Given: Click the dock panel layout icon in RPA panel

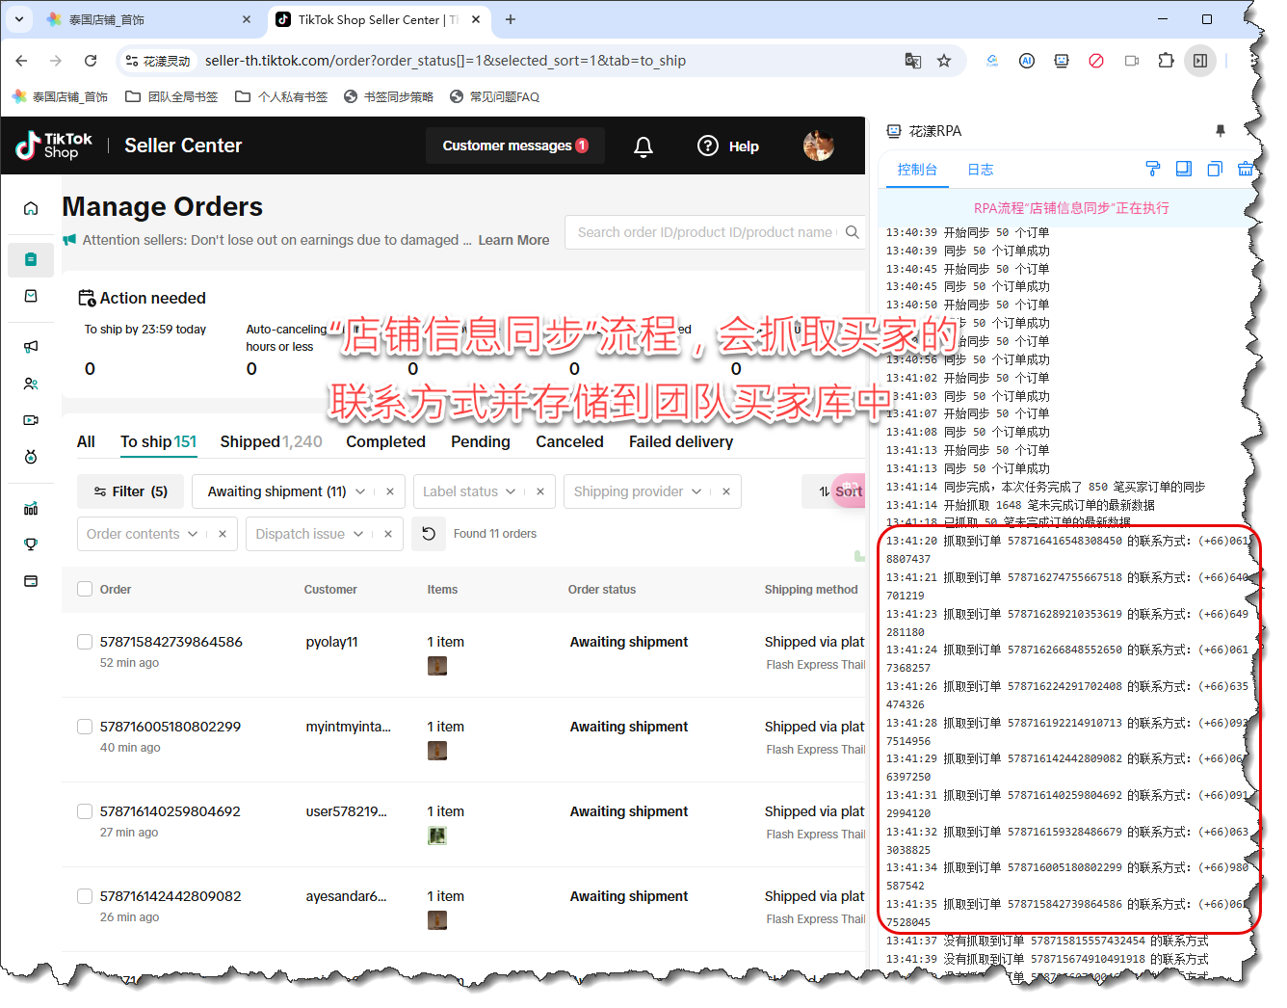Looking at the screenshot, I should tap(1184, 169).
